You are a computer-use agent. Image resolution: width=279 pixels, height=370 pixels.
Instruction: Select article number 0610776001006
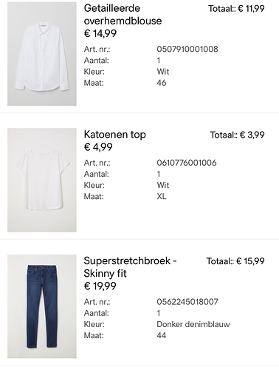[187, 163]
